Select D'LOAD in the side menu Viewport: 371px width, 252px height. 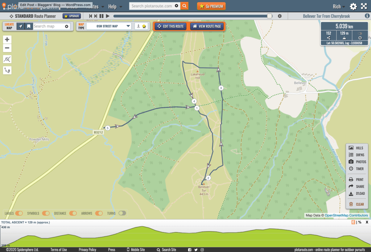(x=356, y=194)
